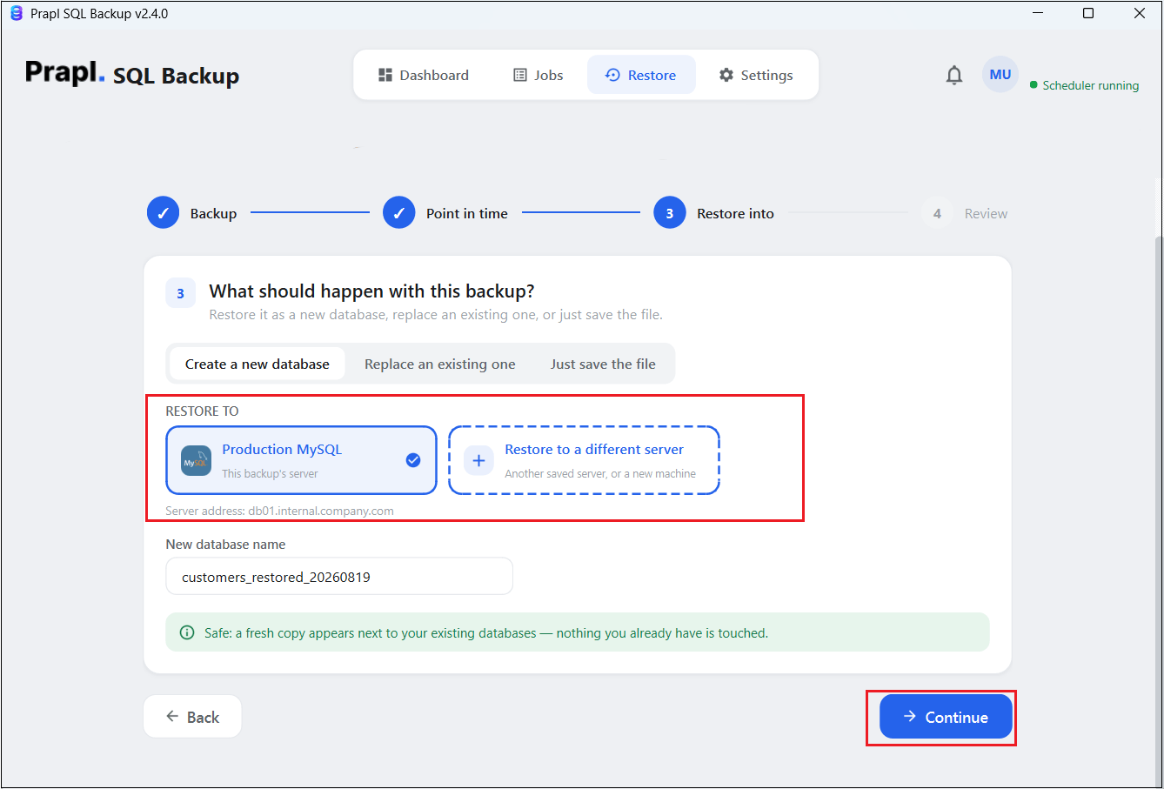The image size is (1164, 789).
Task: Click the completed Backup step checkmark
Action: [163, 213]
